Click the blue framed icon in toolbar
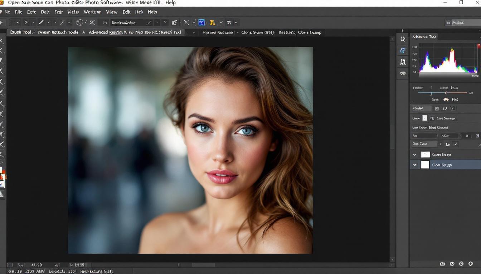The image size is (481, 274). [x=201, y=22]
